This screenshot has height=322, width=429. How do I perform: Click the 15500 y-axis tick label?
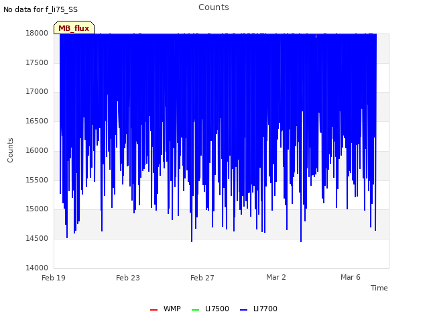tap(37, 180)
